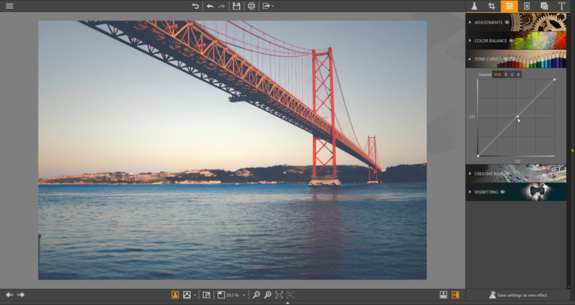Toggle visibility of Adjustments
Screen dimensions: 575x305
tap(507, 22)
